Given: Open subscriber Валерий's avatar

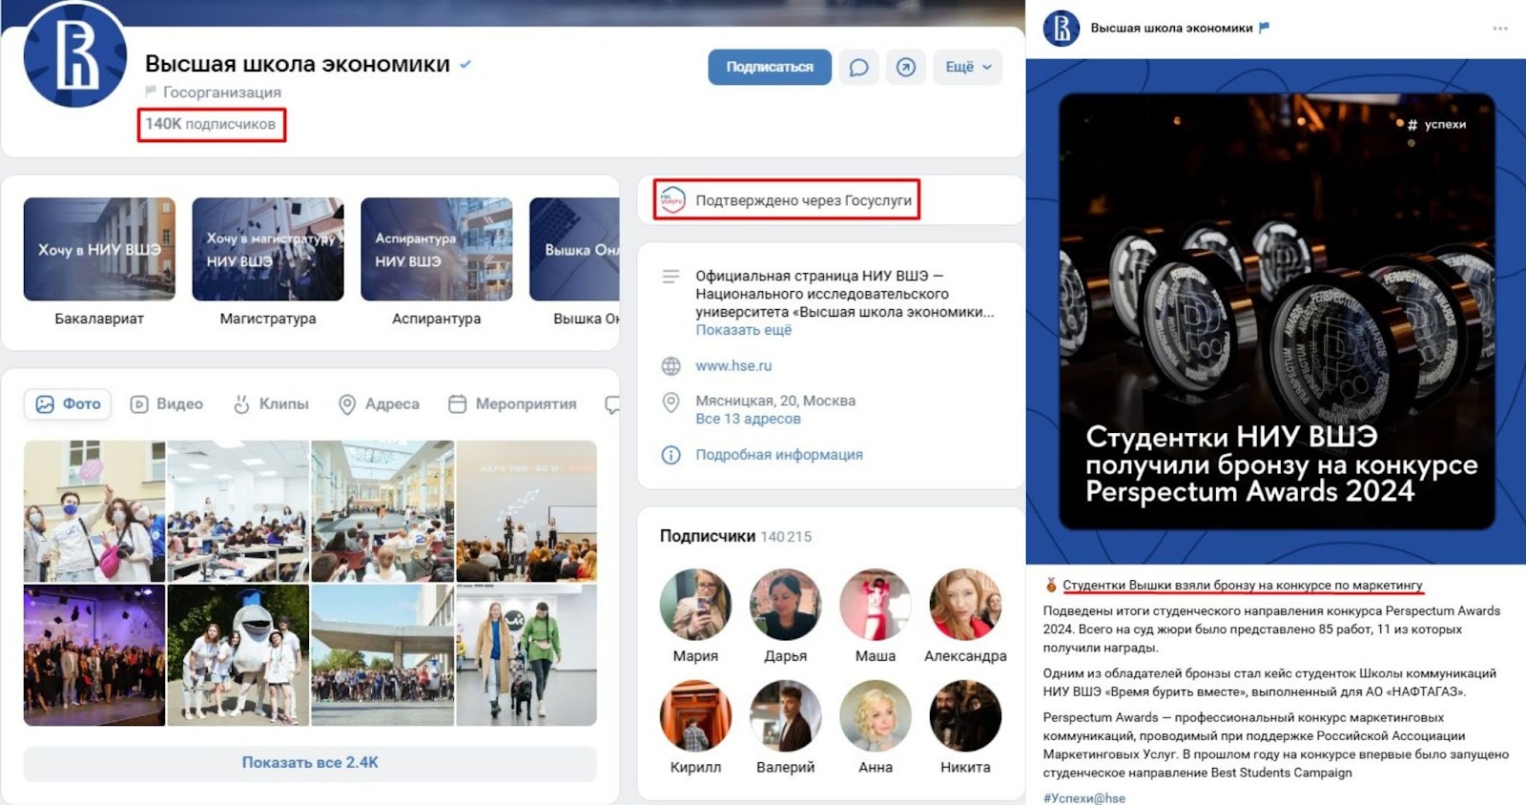Looking at the screenshot, I should coord(785,715).
